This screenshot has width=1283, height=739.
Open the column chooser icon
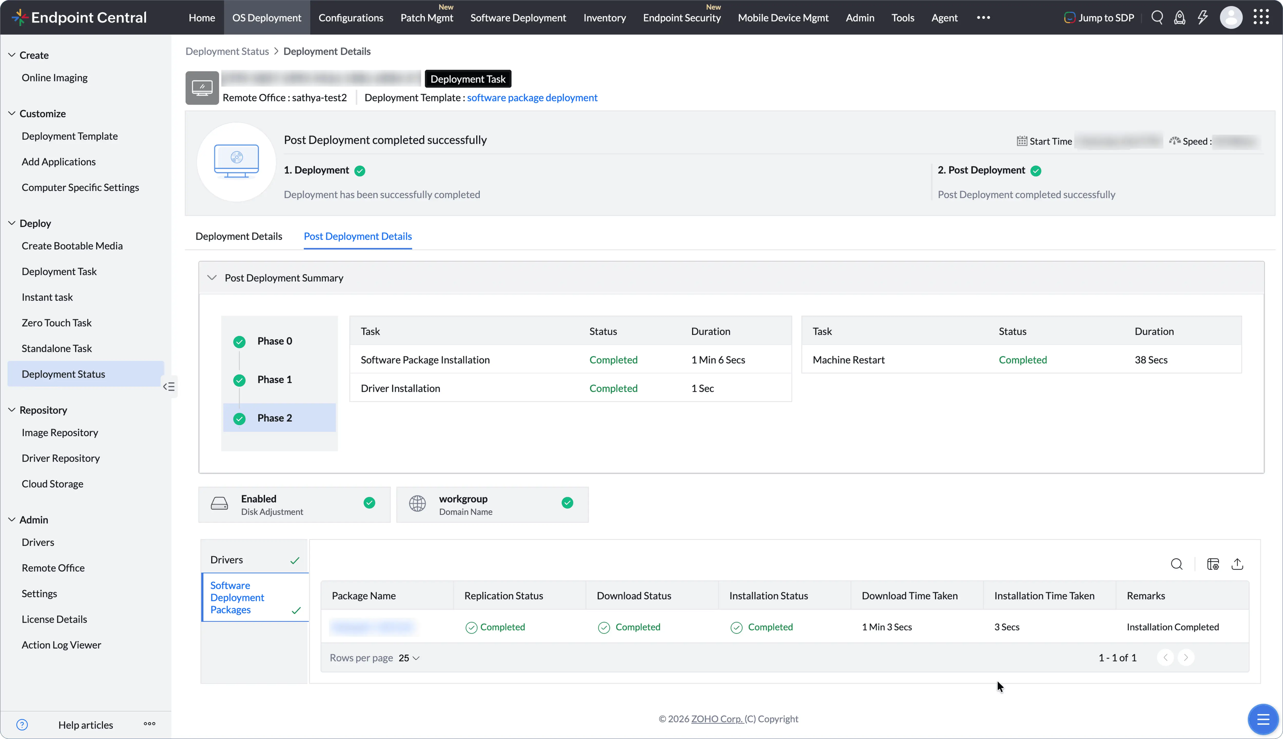[x=1213, y=564]
